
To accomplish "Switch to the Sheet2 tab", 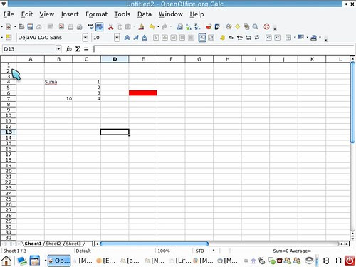I will click(x=53, y=244).
